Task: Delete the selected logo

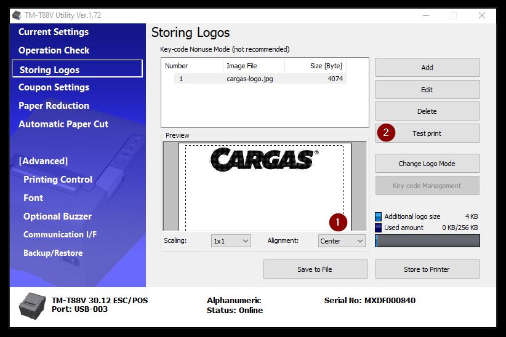Action: point(427,111)
